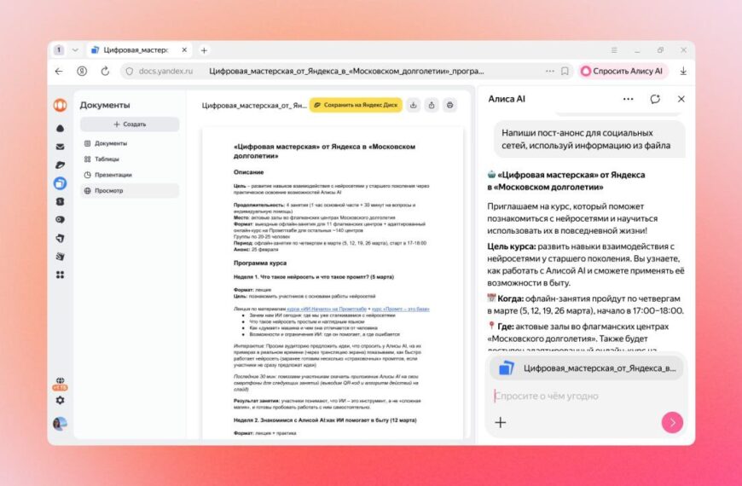Select the Documents icon in sidebar

[60, 183]
